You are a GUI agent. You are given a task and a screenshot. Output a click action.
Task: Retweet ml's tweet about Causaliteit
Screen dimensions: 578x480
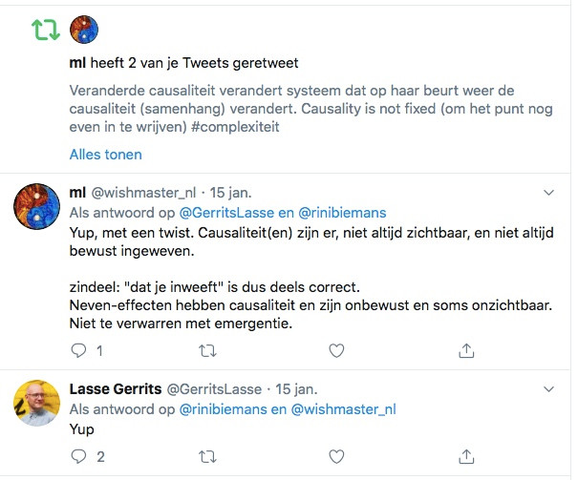click(x=207, y=351)
